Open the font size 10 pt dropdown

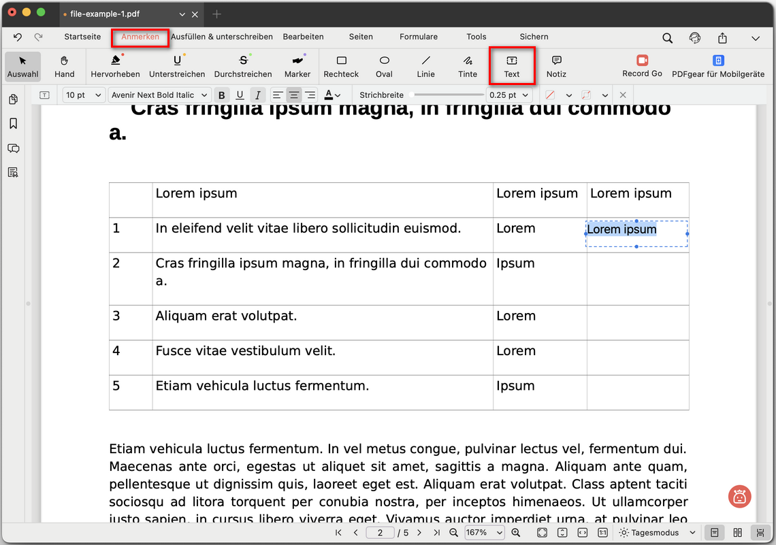(x=84, y=95)
